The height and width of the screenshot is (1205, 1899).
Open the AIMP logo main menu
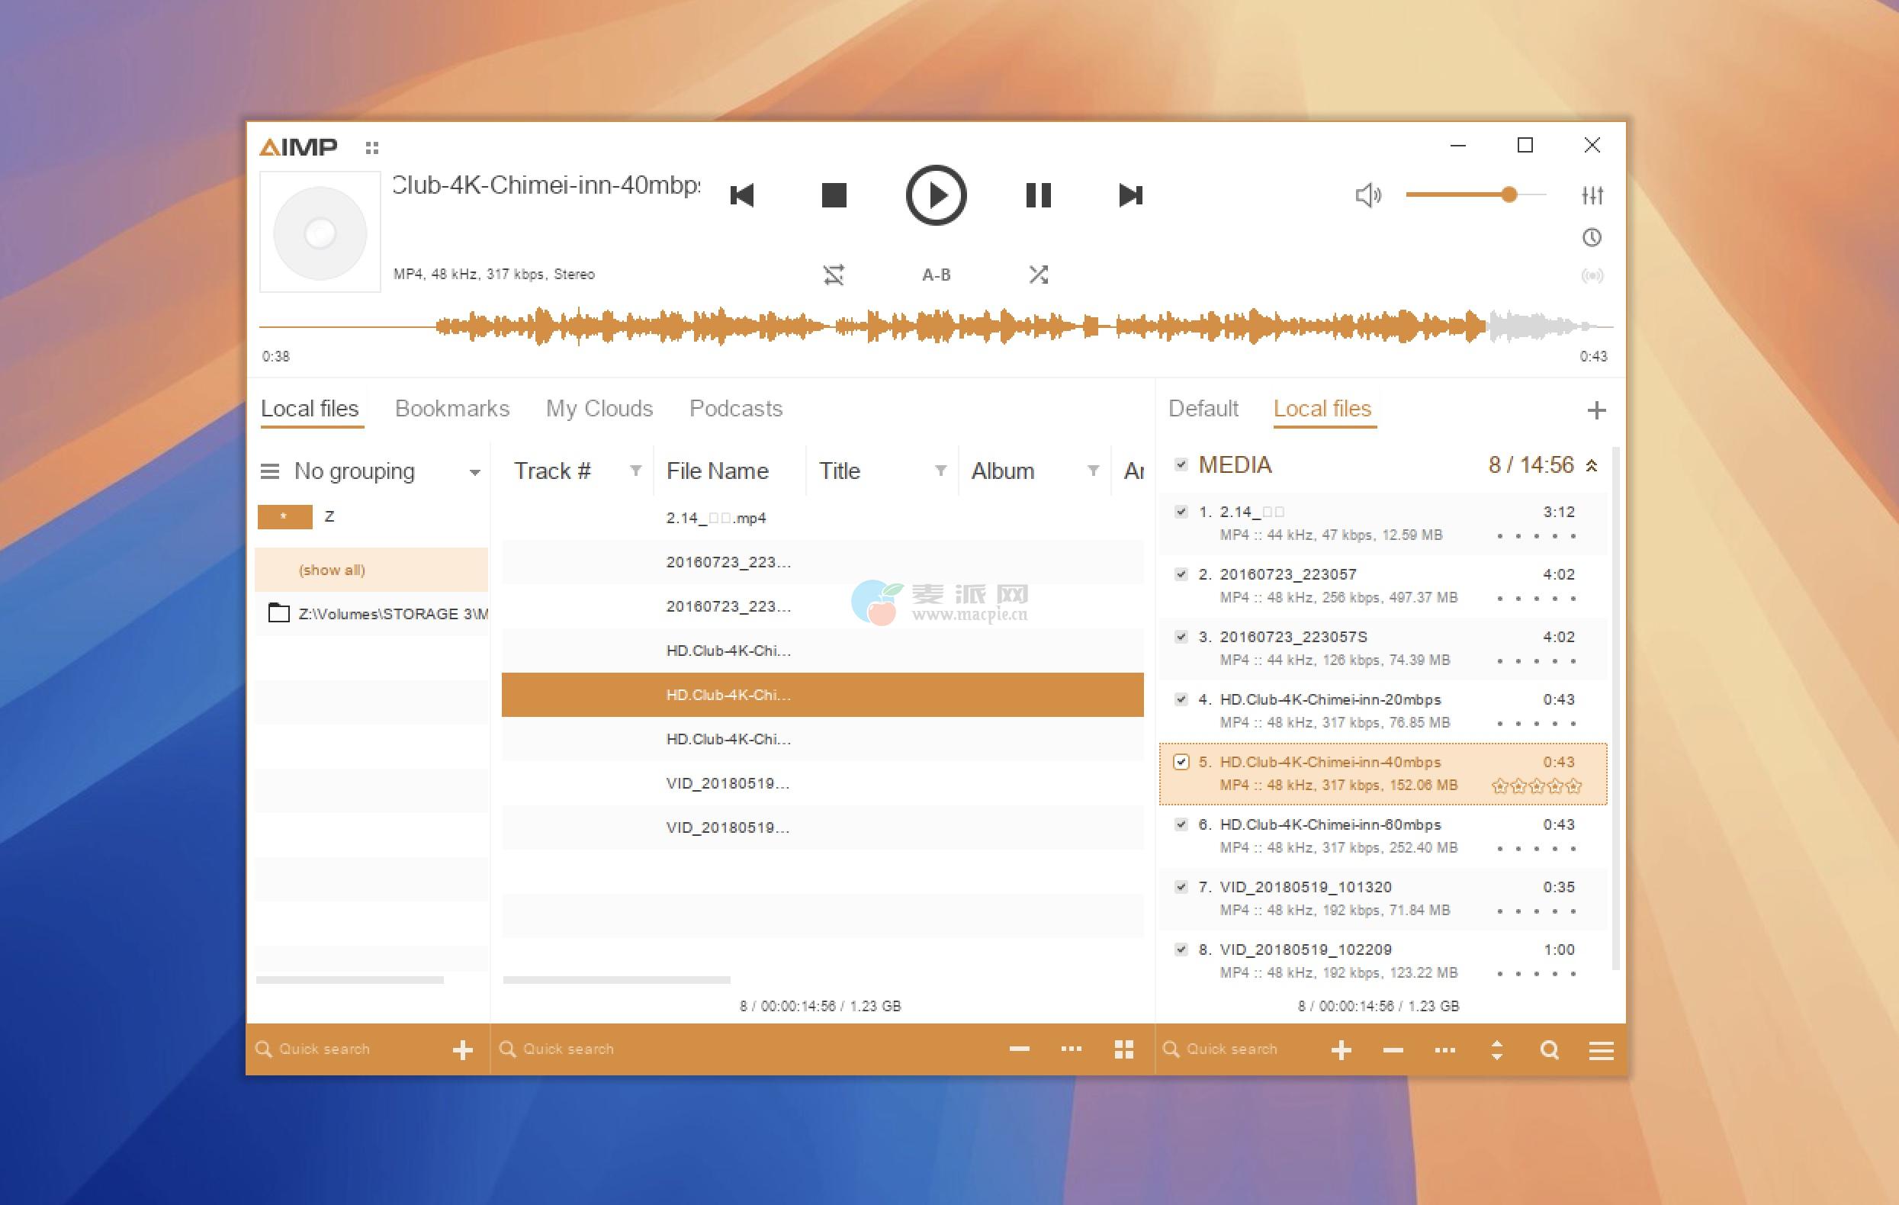pos(298,146)
